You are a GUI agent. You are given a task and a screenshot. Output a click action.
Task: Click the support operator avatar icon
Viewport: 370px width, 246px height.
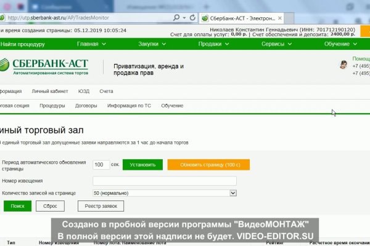pyautogui.click(x=343, y=65)
